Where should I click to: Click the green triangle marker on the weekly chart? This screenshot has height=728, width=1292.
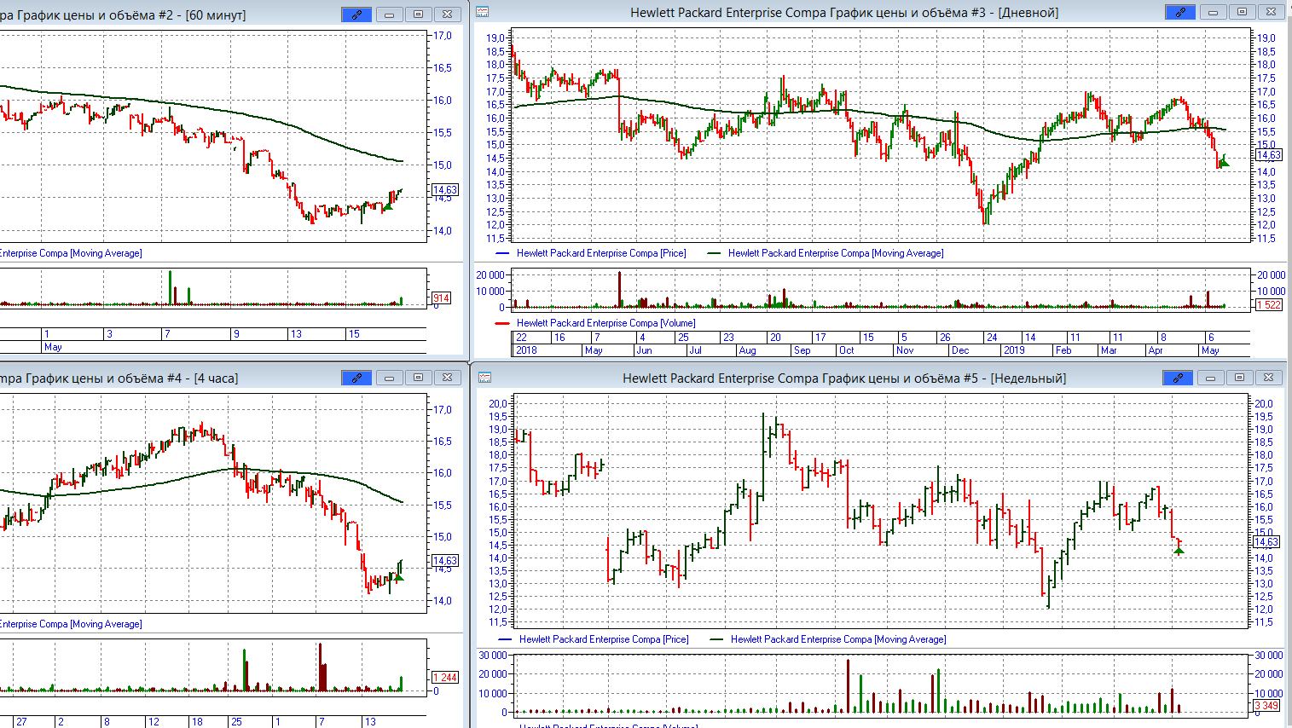[x=1179, y=551]
